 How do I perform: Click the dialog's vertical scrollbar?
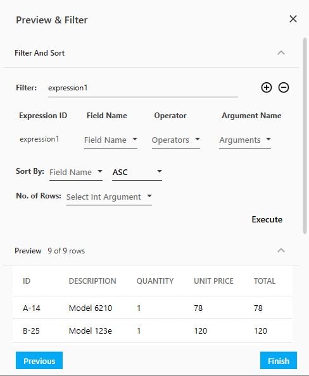pos(305,135)
